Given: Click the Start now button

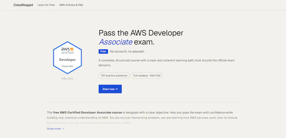Looking at the screenshot, I should pos(110,89).
